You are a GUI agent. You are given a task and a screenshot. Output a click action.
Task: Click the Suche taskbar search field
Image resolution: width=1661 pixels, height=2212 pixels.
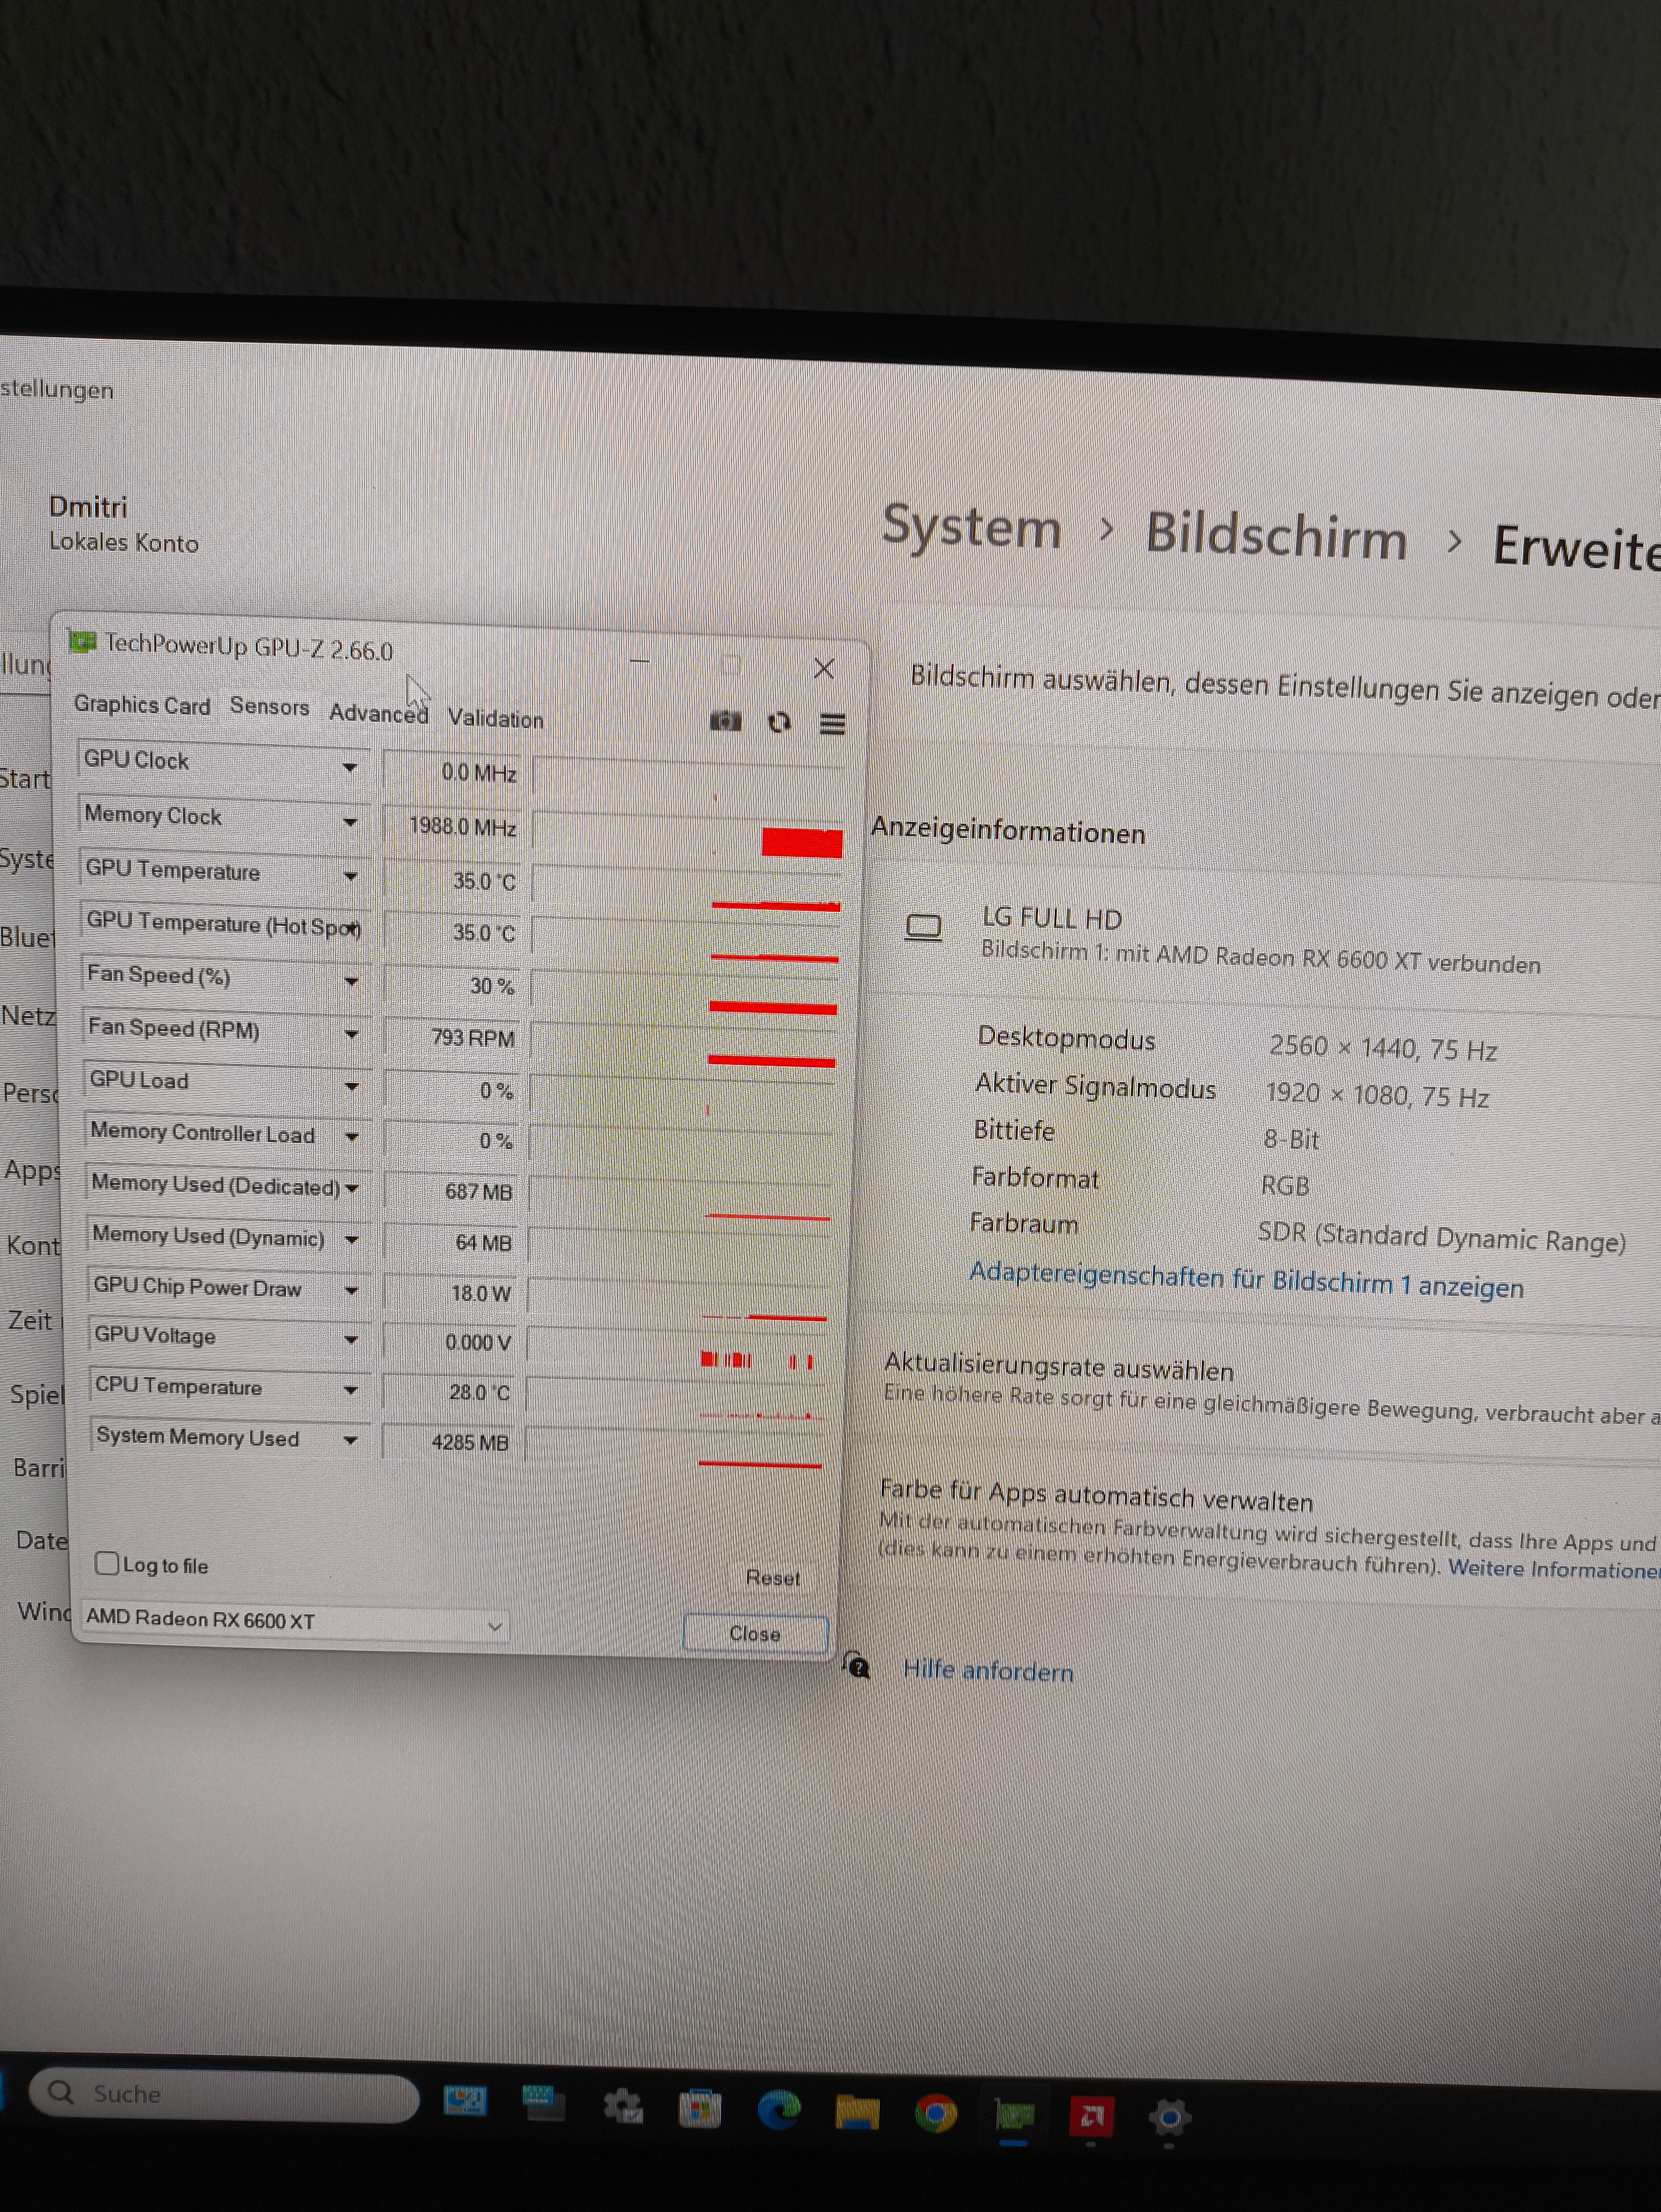[225, 2094]
